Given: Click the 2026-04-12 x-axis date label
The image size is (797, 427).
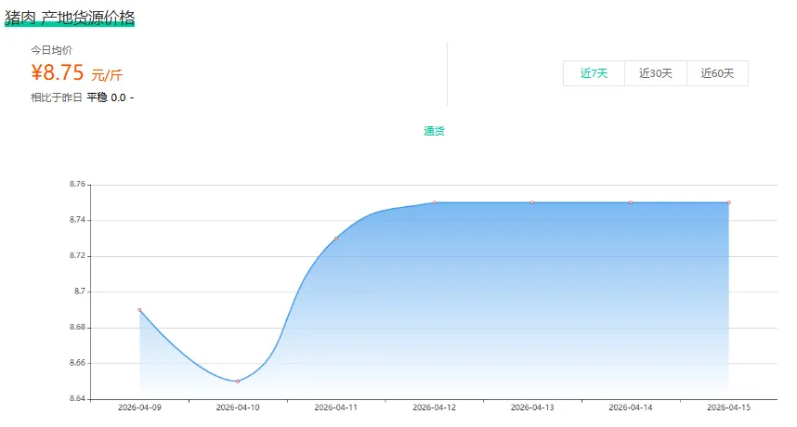Looking at the screenshot, I should (x=434, y=408).
